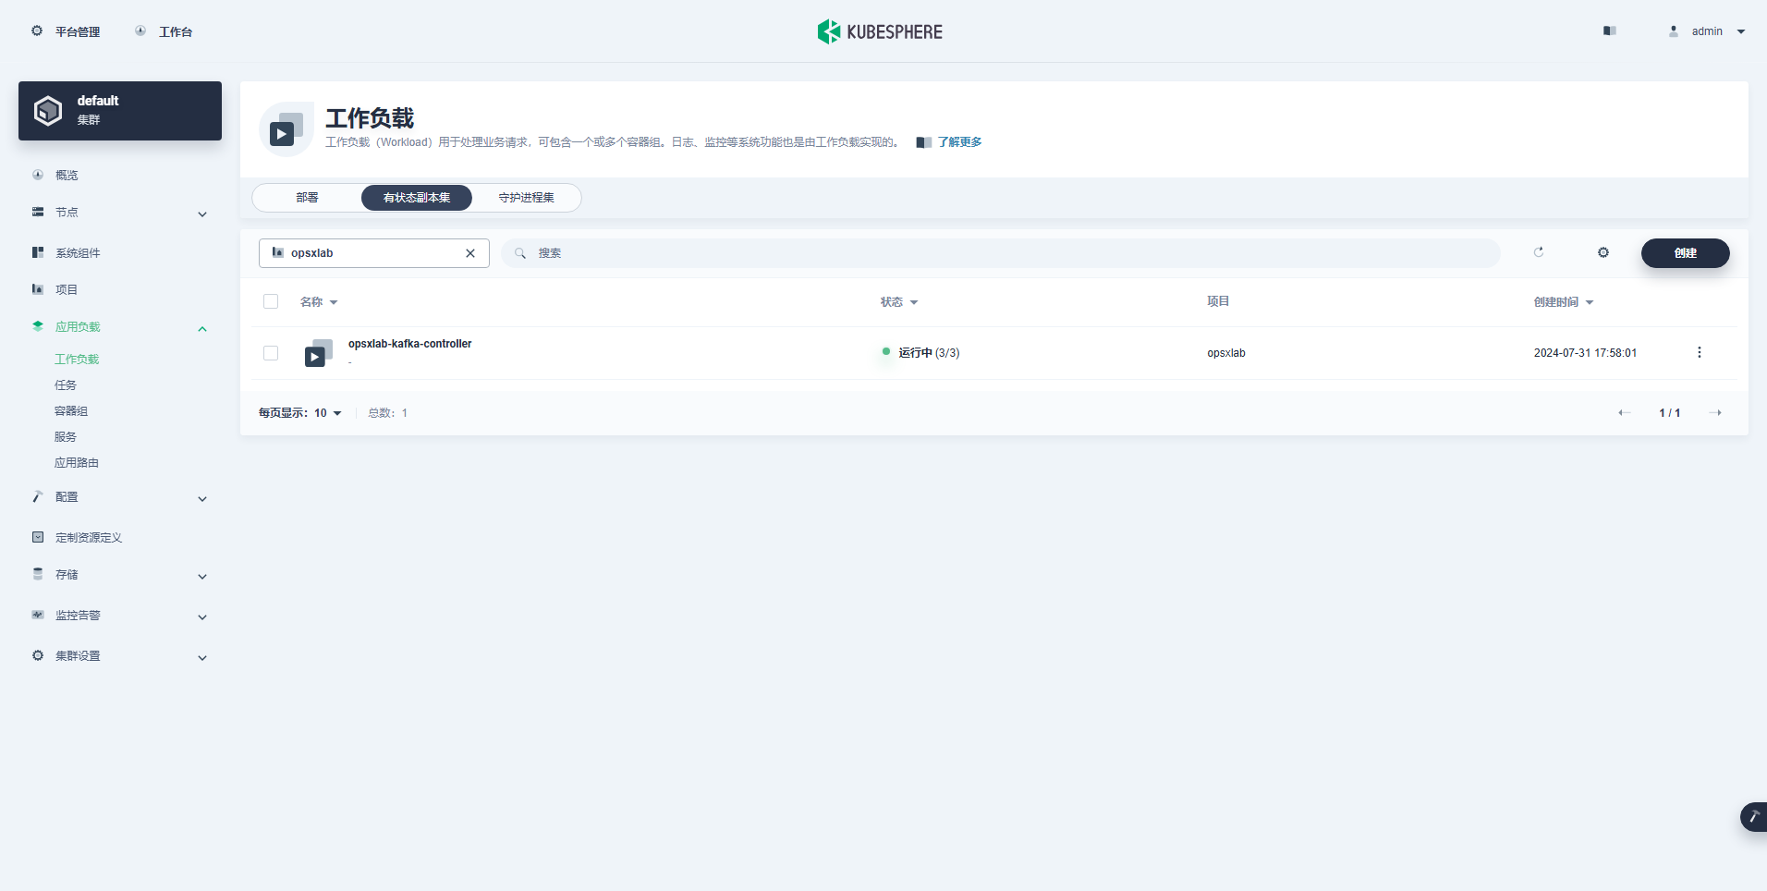The image size is (1767, 891).
Task: Check the opsxlab-kafka-controller row checkbox
Action: point(271,353)
